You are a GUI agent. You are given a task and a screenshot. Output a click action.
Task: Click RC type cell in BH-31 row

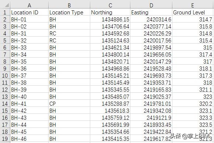(x=69, y=33)
